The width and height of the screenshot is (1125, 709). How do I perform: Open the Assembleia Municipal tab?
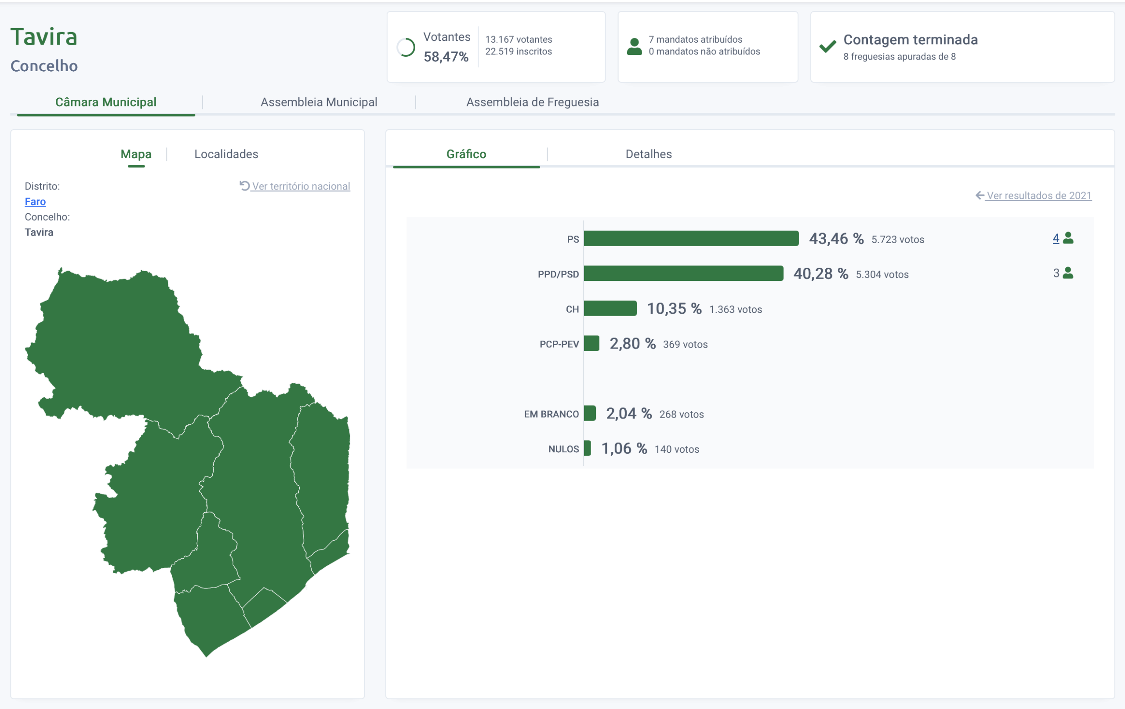coord(319,102)
